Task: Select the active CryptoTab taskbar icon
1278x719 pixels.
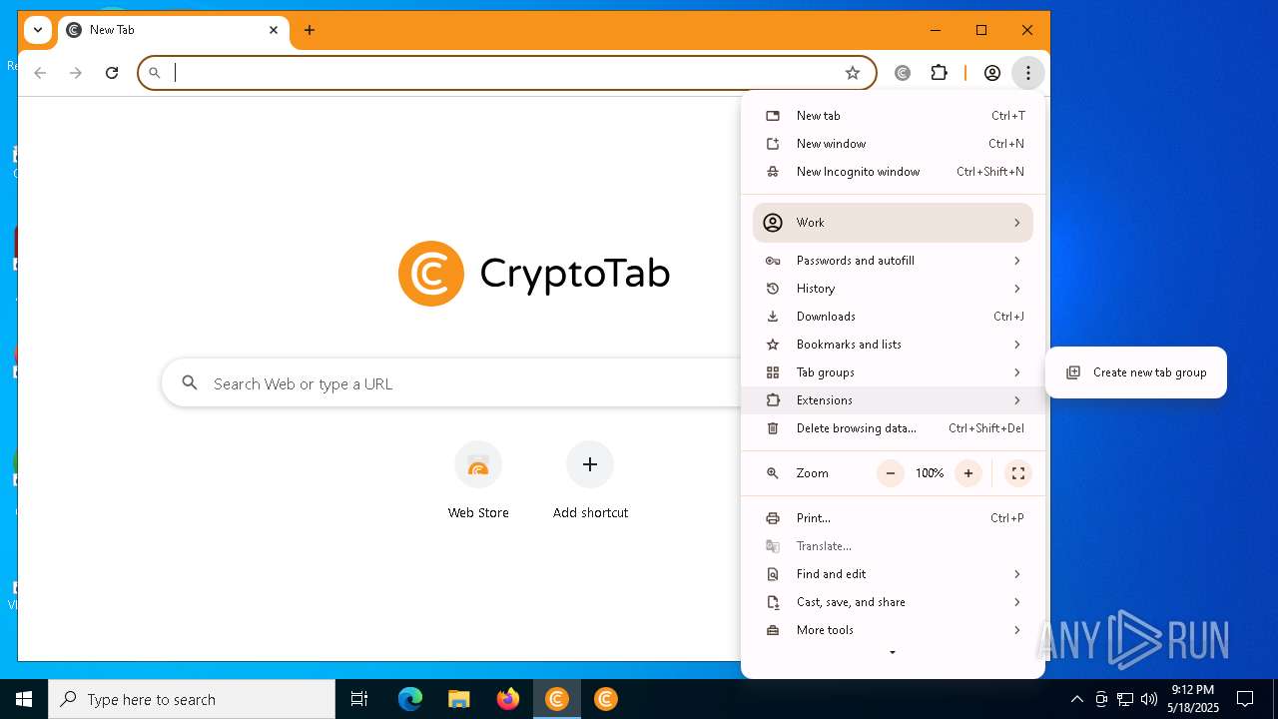Action: (556, 699)
